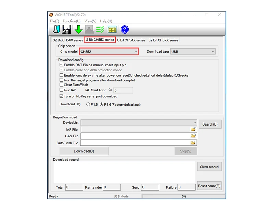Open the Download type USB dropdown
274x210 pixels.
(193, 52)
